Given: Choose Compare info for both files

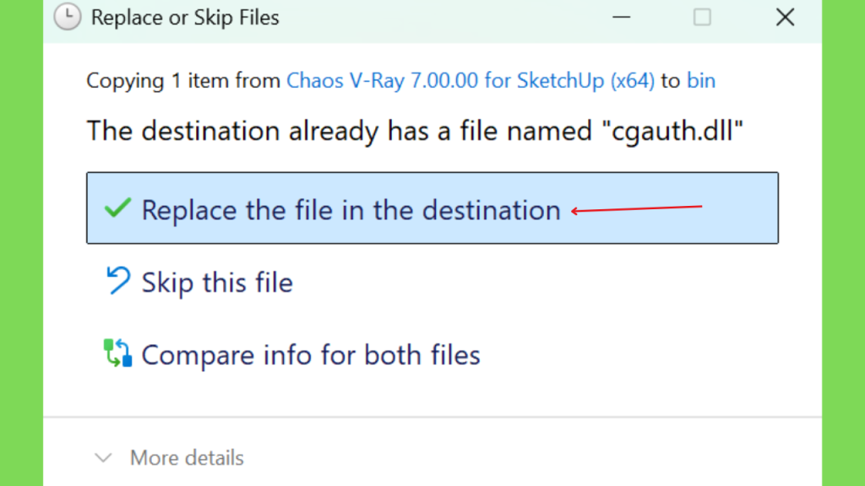Looking at the screenshot, I should tap(432, 354).
